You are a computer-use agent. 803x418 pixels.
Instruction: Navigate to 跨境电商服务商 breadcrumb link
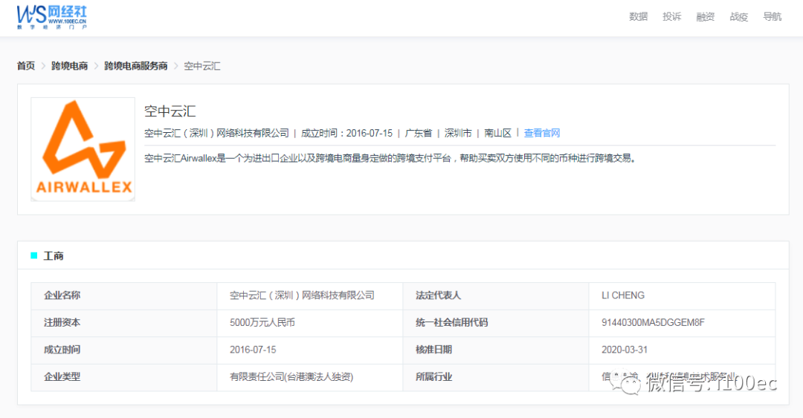click(135, 66)
